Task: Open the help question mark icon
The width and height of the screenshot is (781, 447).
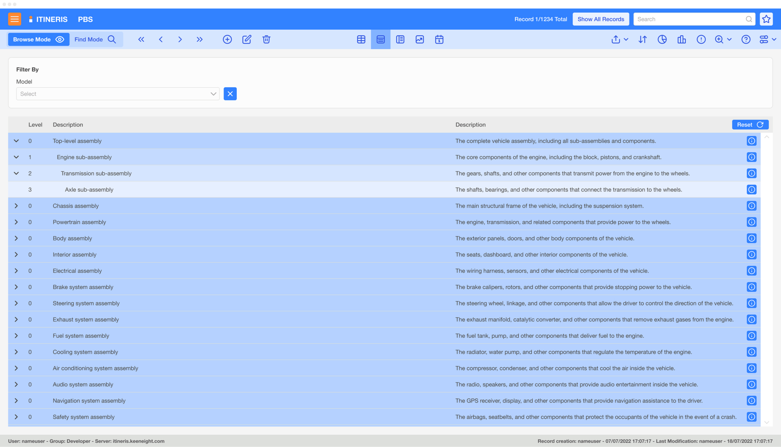Action: click(746, 39)
